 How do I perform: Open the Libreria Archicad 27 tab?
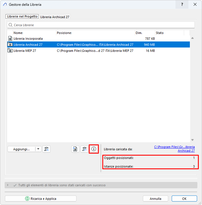pos(55,17)
